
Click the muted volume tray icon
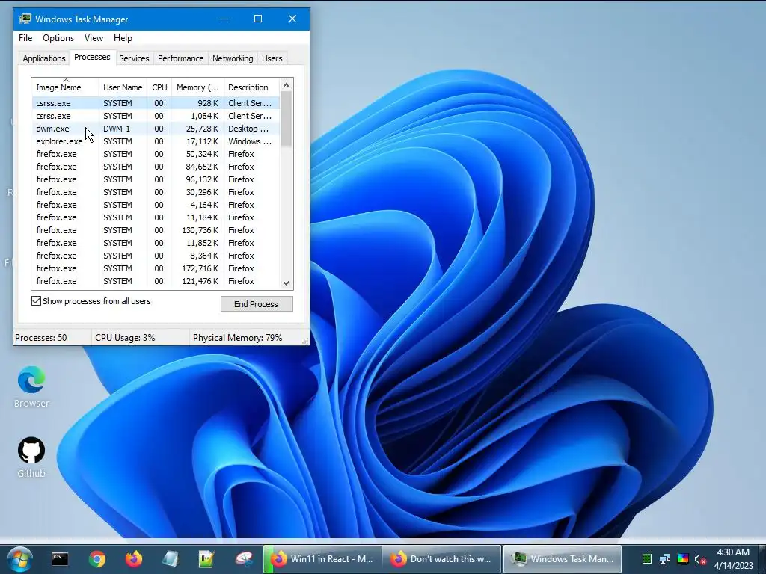(x=700, y=559)
